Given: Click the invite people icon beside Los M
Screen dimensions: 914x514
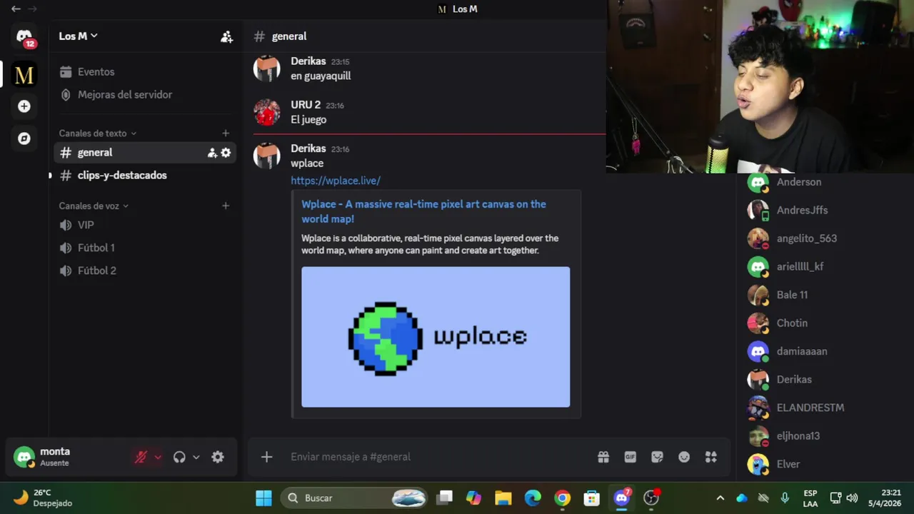Looking at the screenshot, I should 226,36.
